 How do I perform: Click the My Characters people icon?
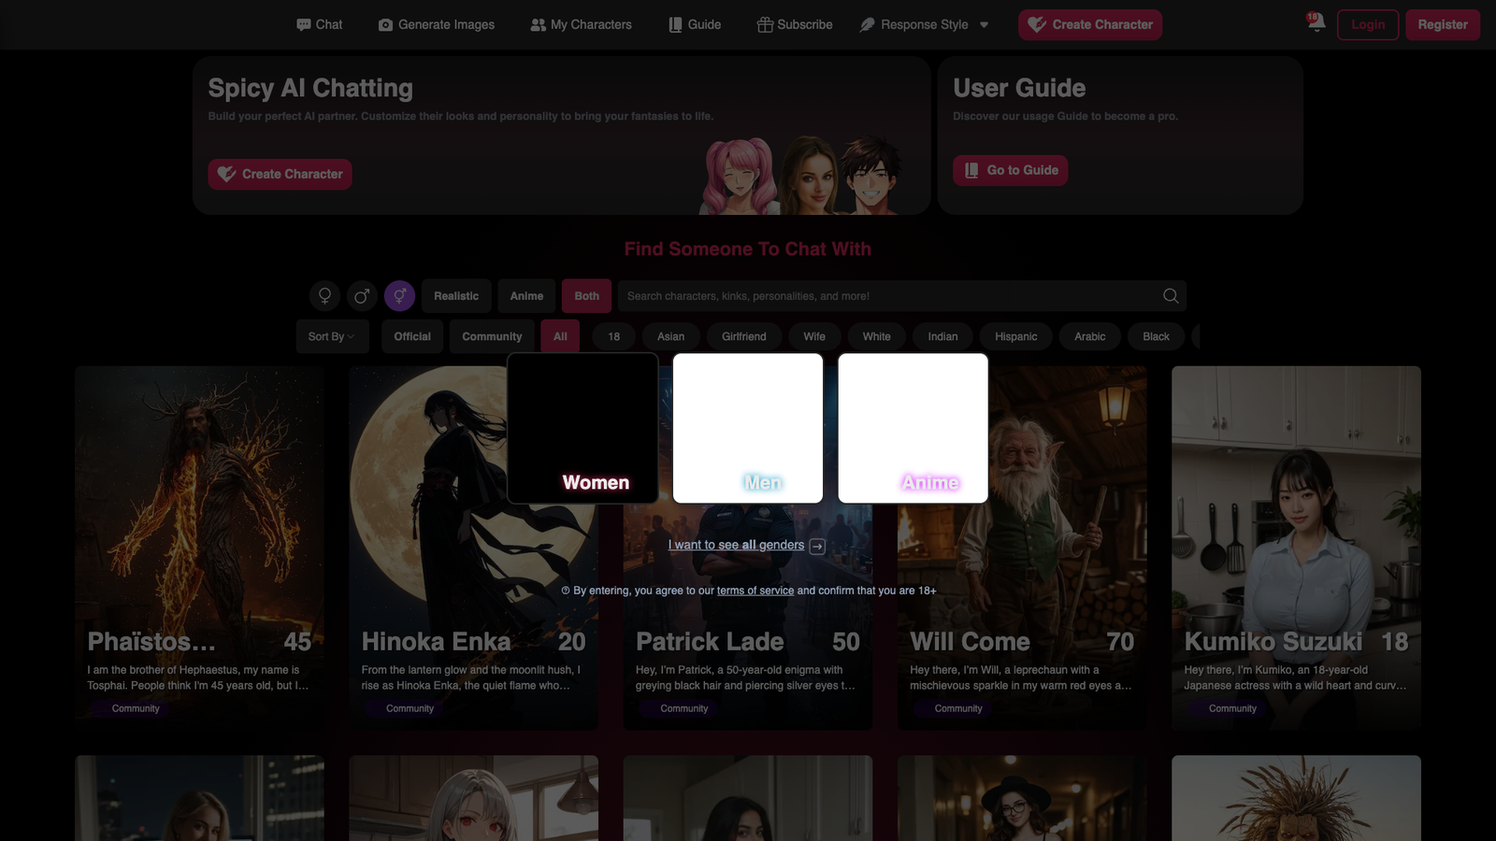click(538, 25)
